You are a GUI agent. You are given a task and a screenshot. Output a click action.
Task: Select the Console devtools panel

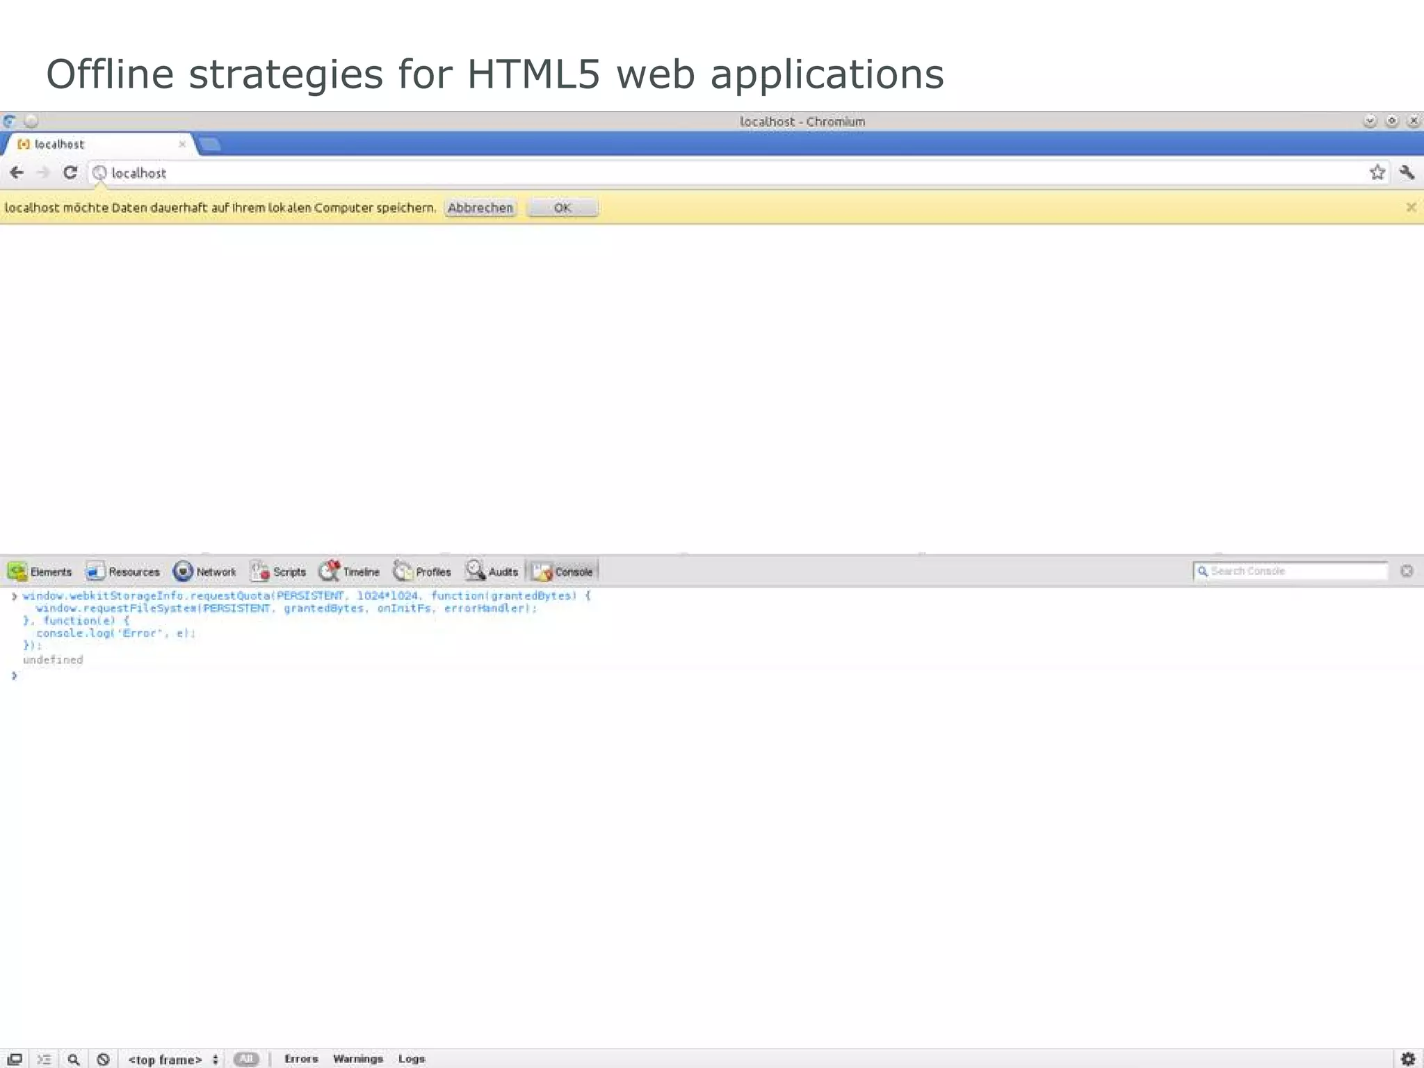(563, 572)
